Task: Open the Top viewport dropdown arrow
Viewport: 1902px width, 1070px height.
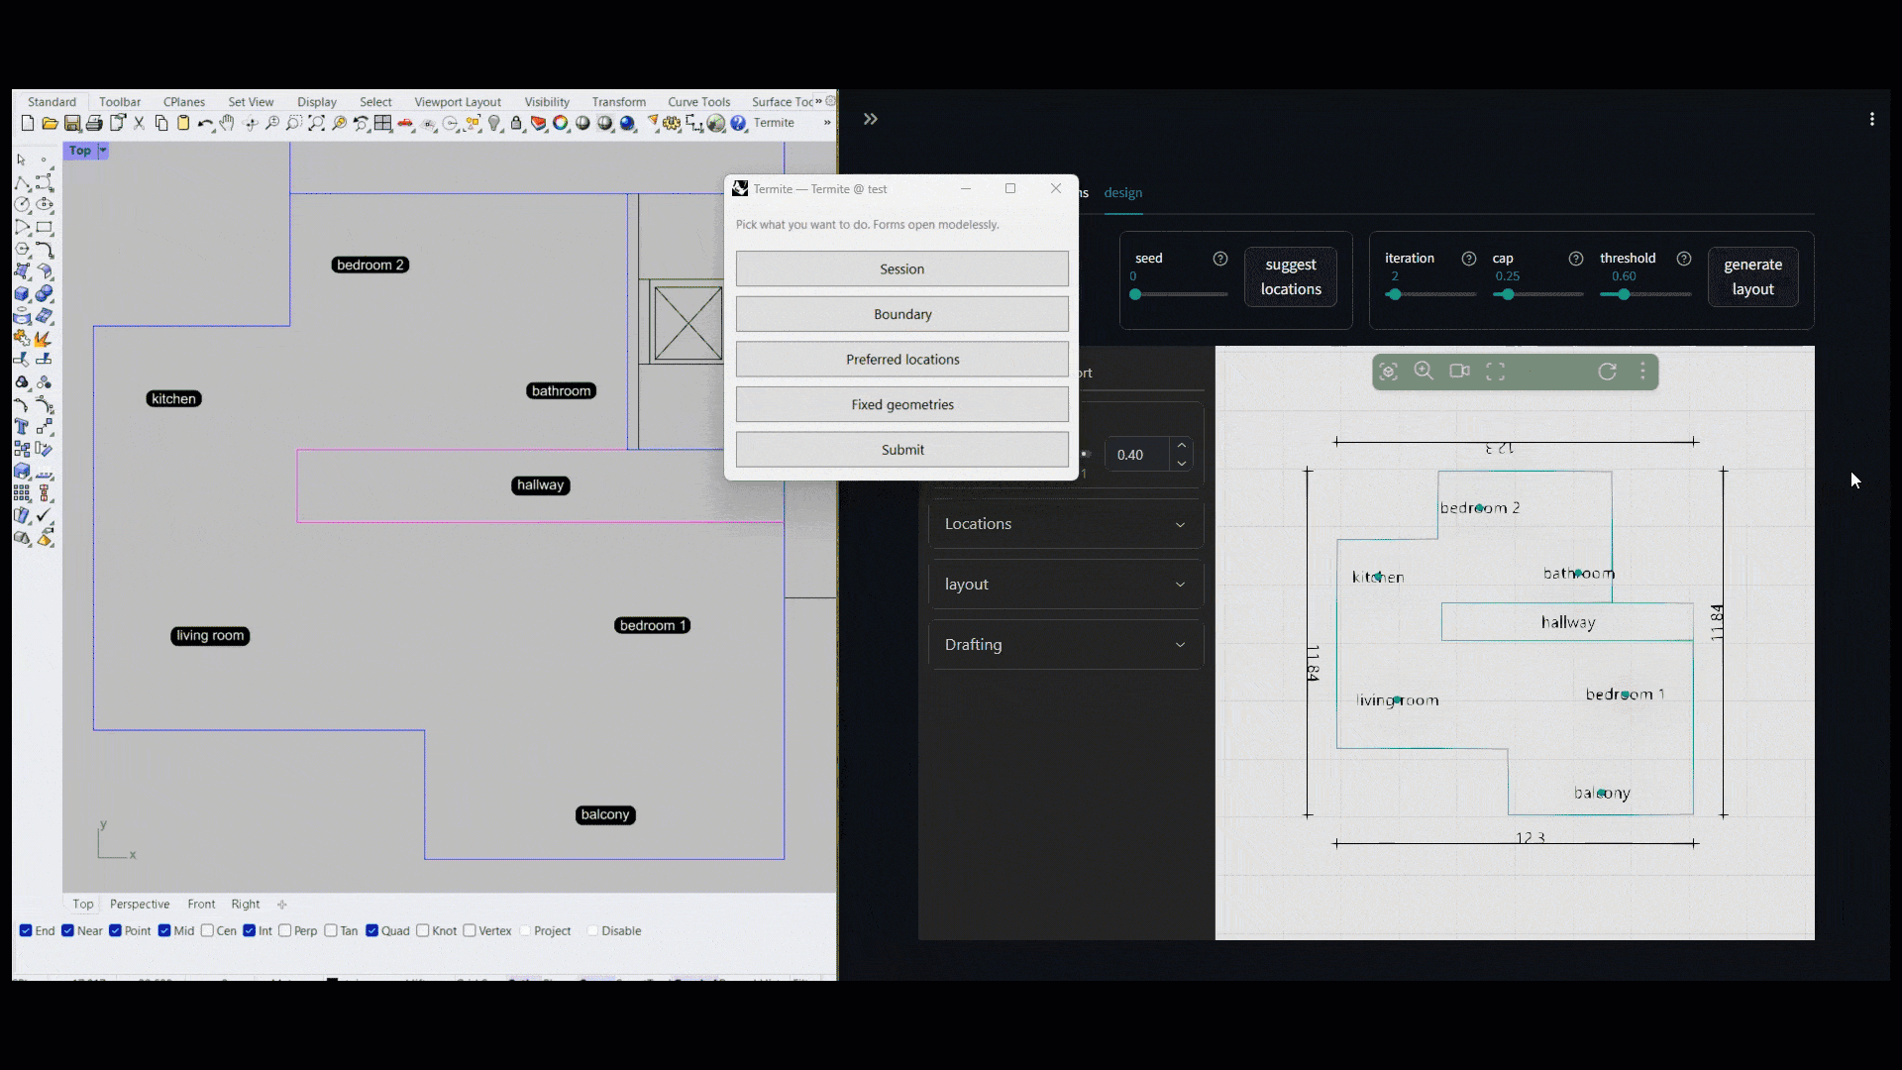Action: [103, 151]
